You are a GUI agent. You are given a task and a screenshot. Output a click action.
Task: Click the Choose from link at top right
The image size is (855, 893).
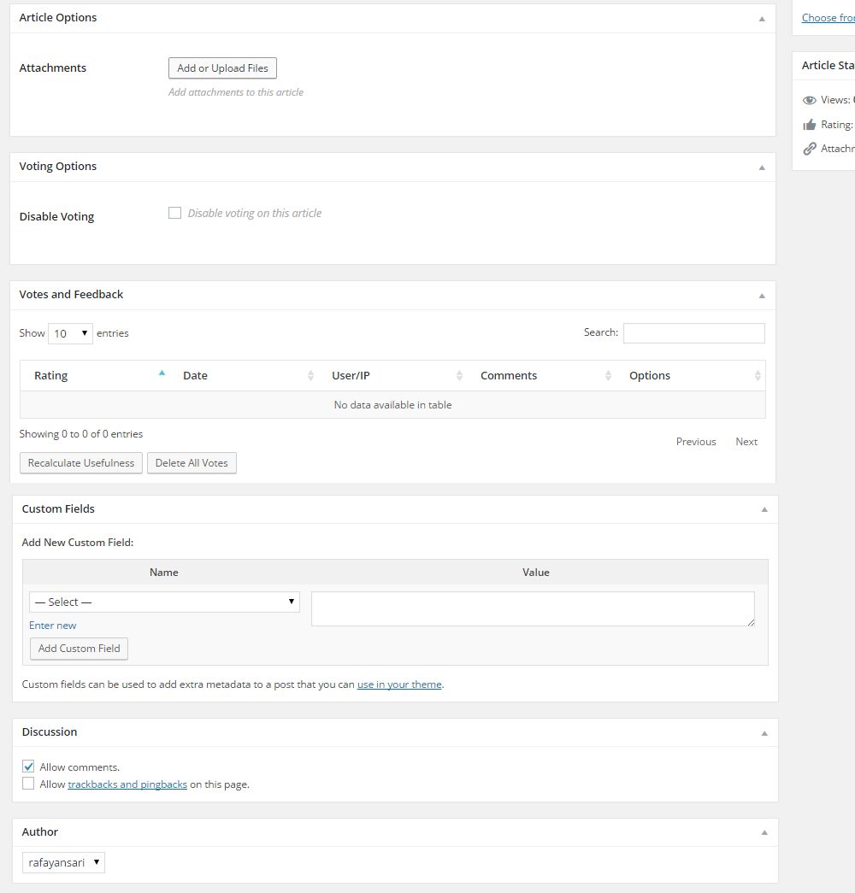click(828, 18)
